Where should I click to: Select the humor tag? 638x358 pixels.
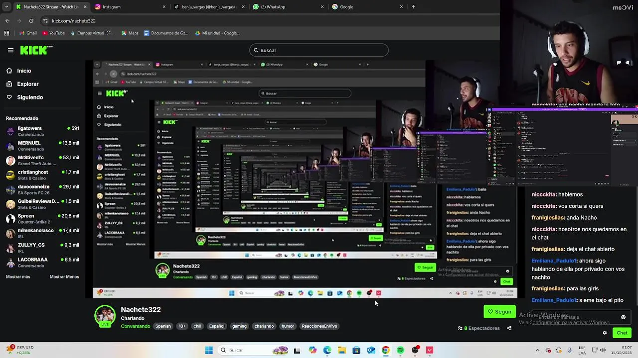click(x=288, y=326)
